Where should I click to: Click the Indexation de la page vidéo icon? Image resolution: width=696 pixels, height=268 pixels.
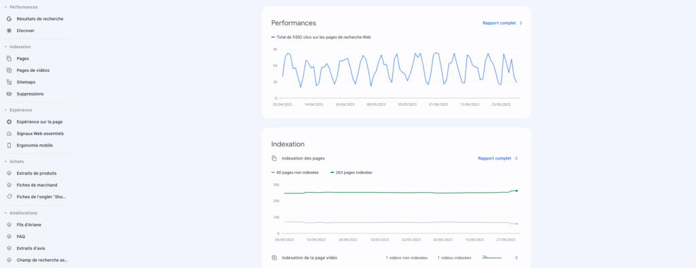tap(275, 257)
